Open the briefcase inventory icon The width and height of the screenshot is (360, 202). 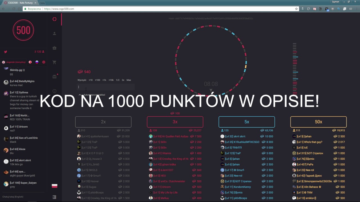(x=55, y=48)
